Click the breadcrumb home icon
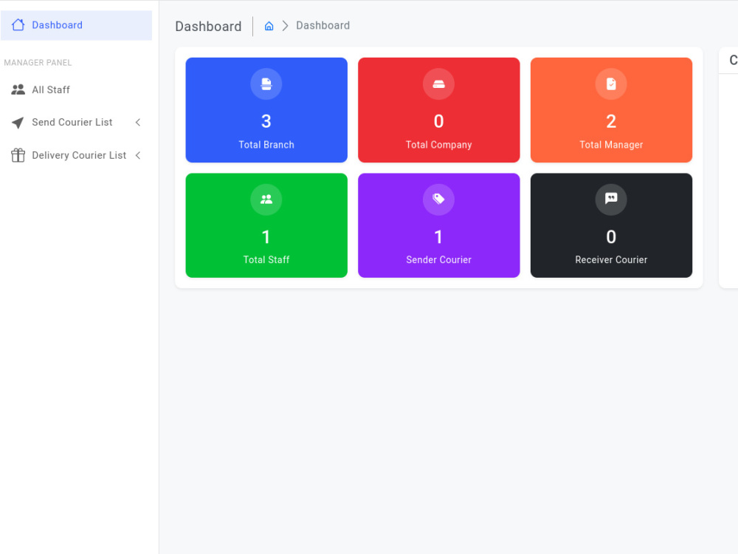 (269, 26)
